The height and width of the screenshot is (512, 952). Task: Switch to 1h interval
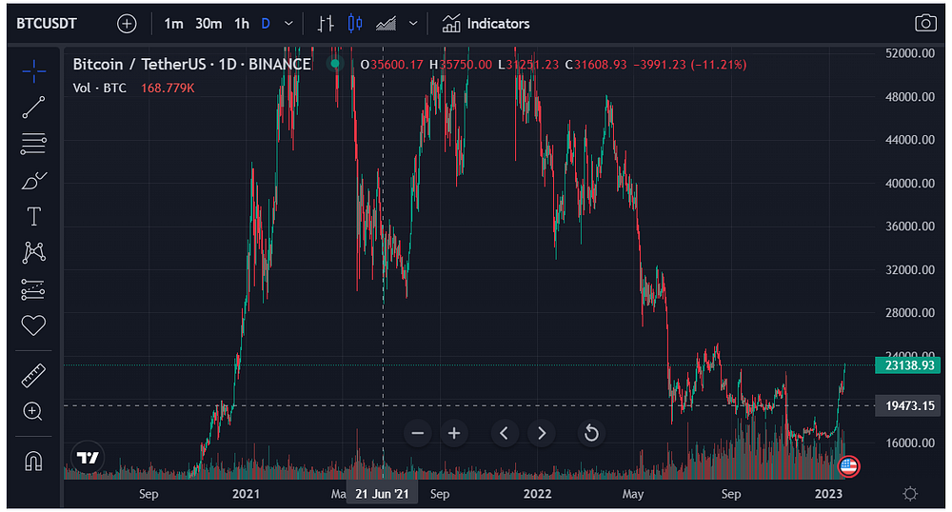pyautogui.click(x=242, y=24)
